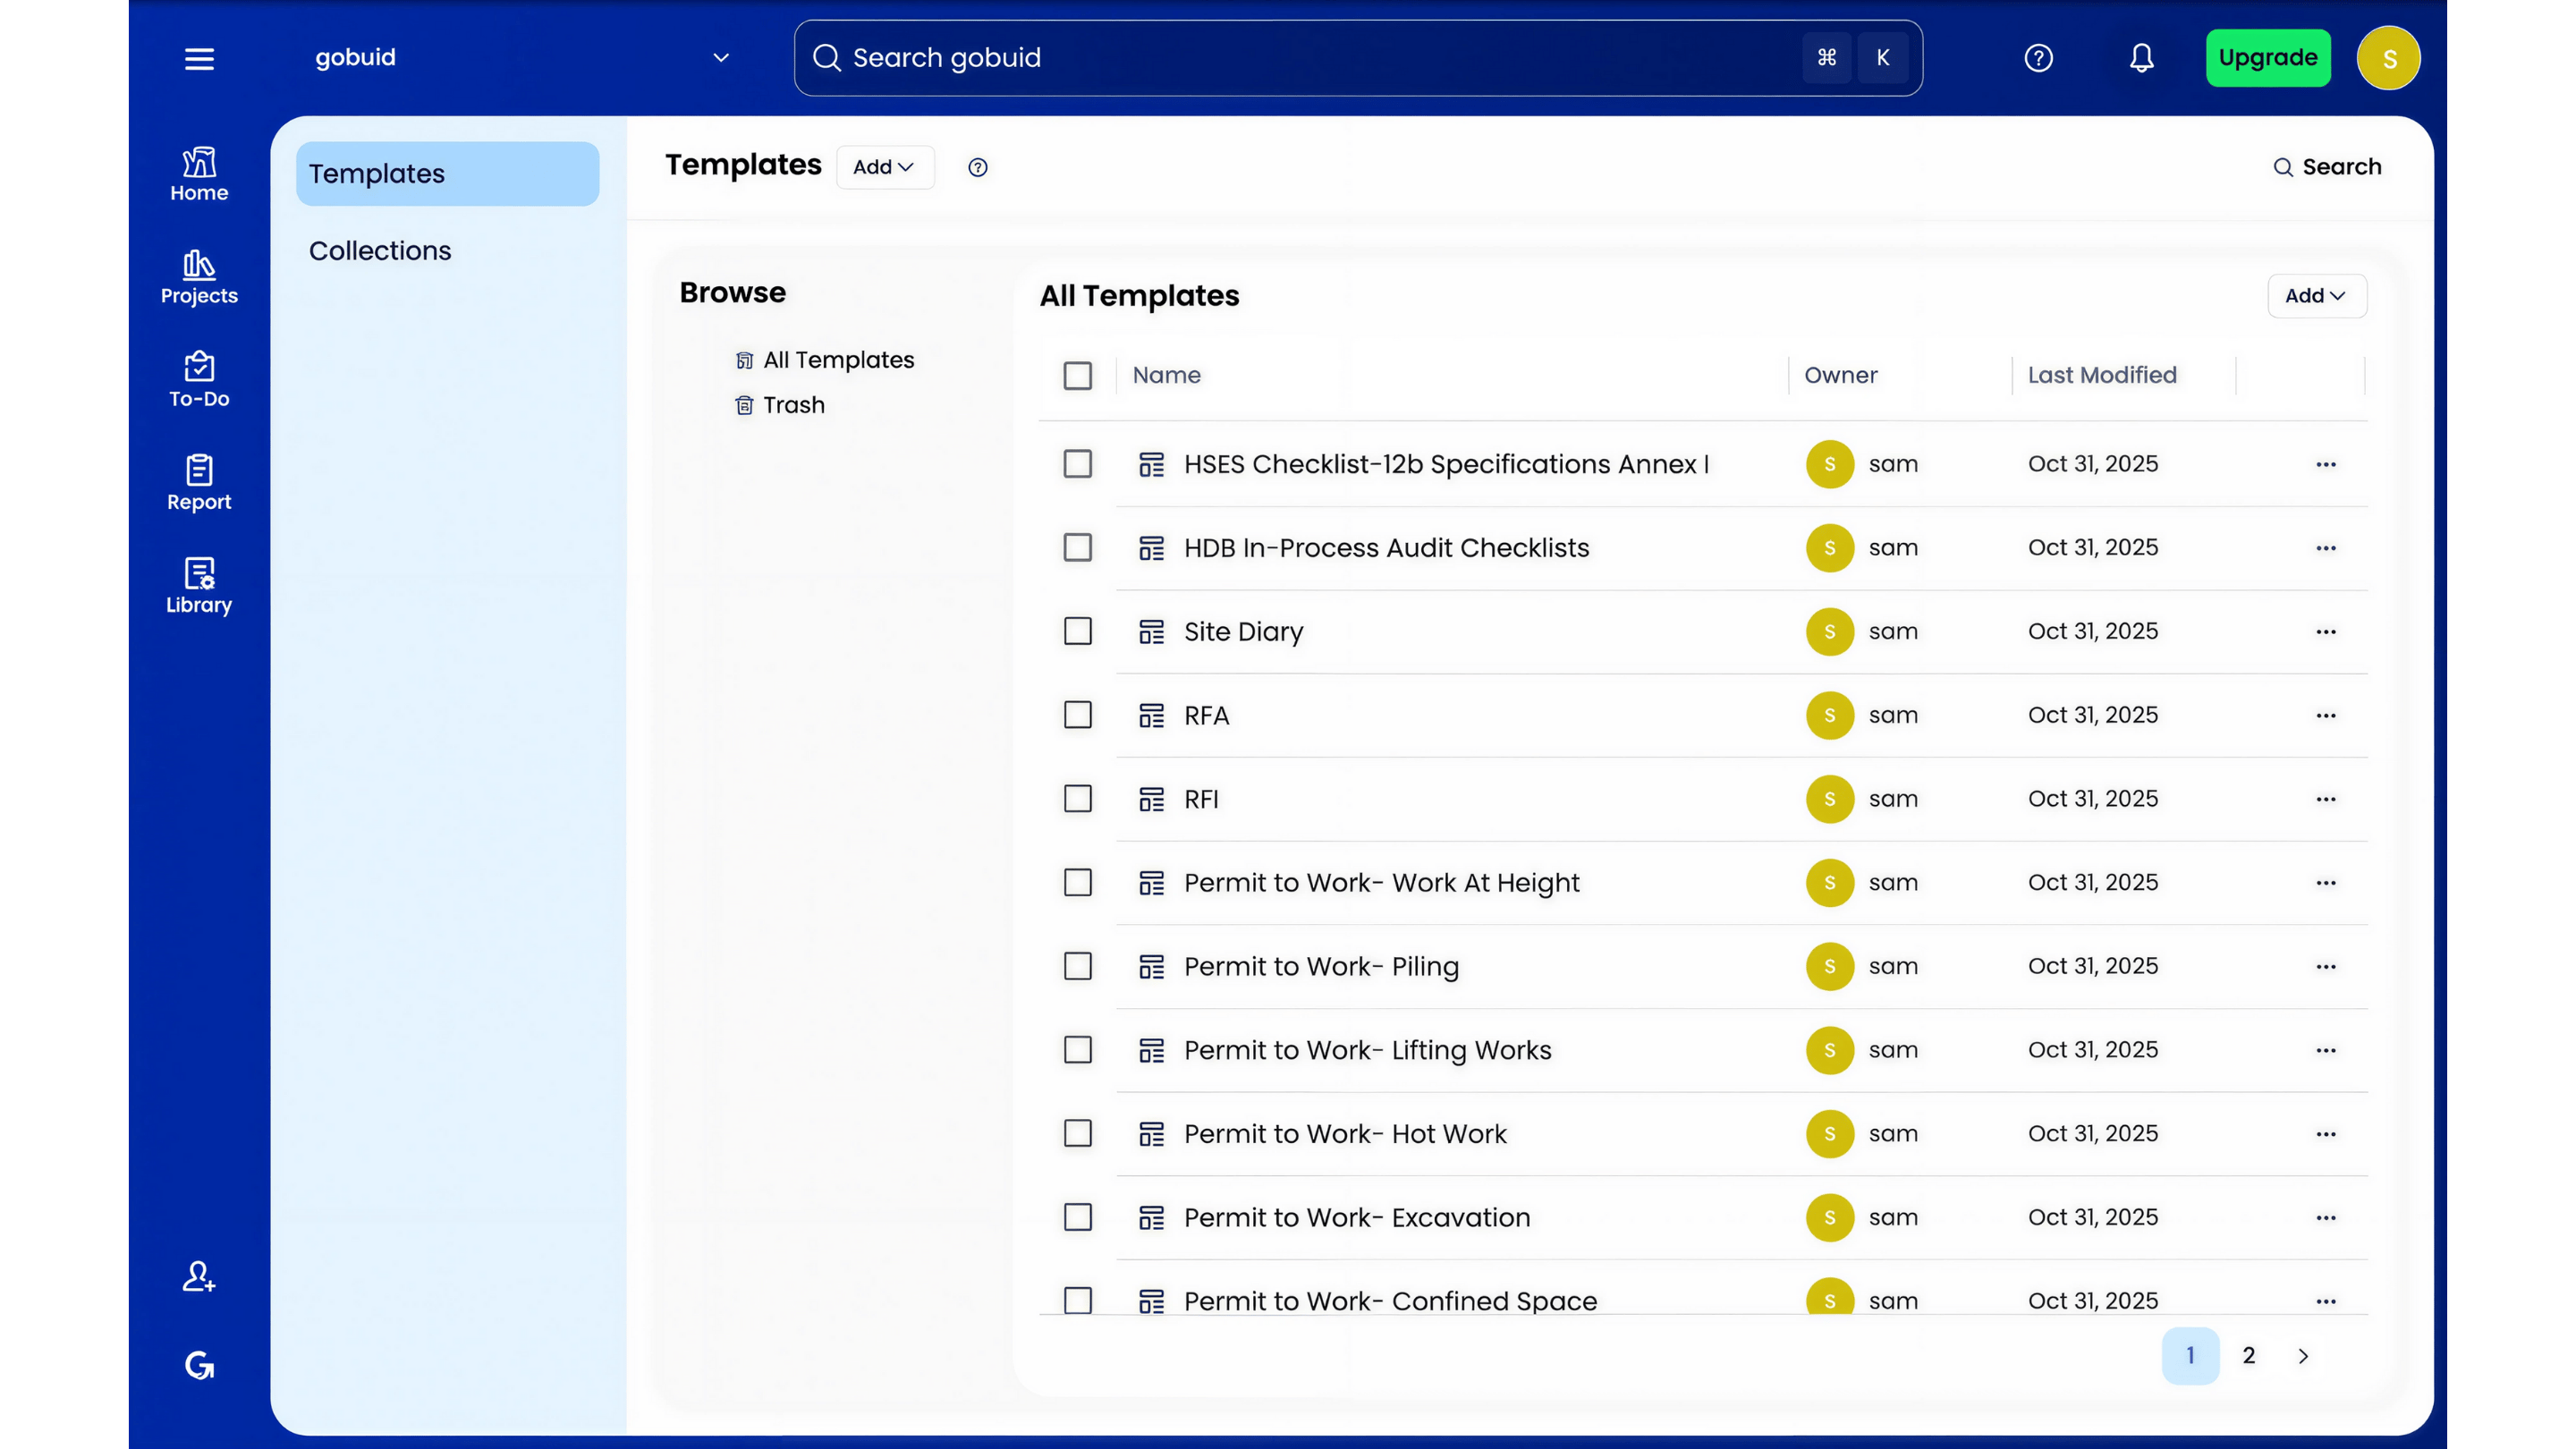
Task: Open the hamburger menu icon
Action: 199,58
